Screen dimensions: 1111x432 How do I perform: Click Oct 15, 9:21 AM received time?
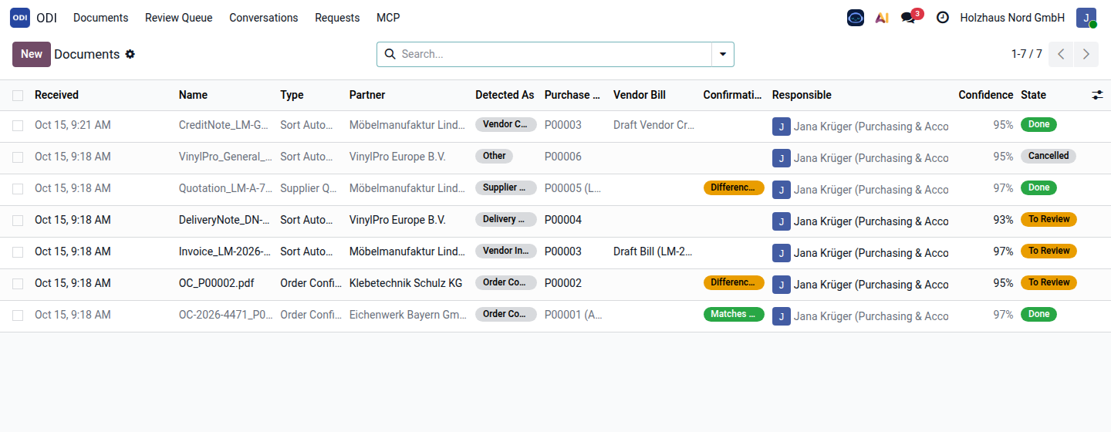point(73,125)
